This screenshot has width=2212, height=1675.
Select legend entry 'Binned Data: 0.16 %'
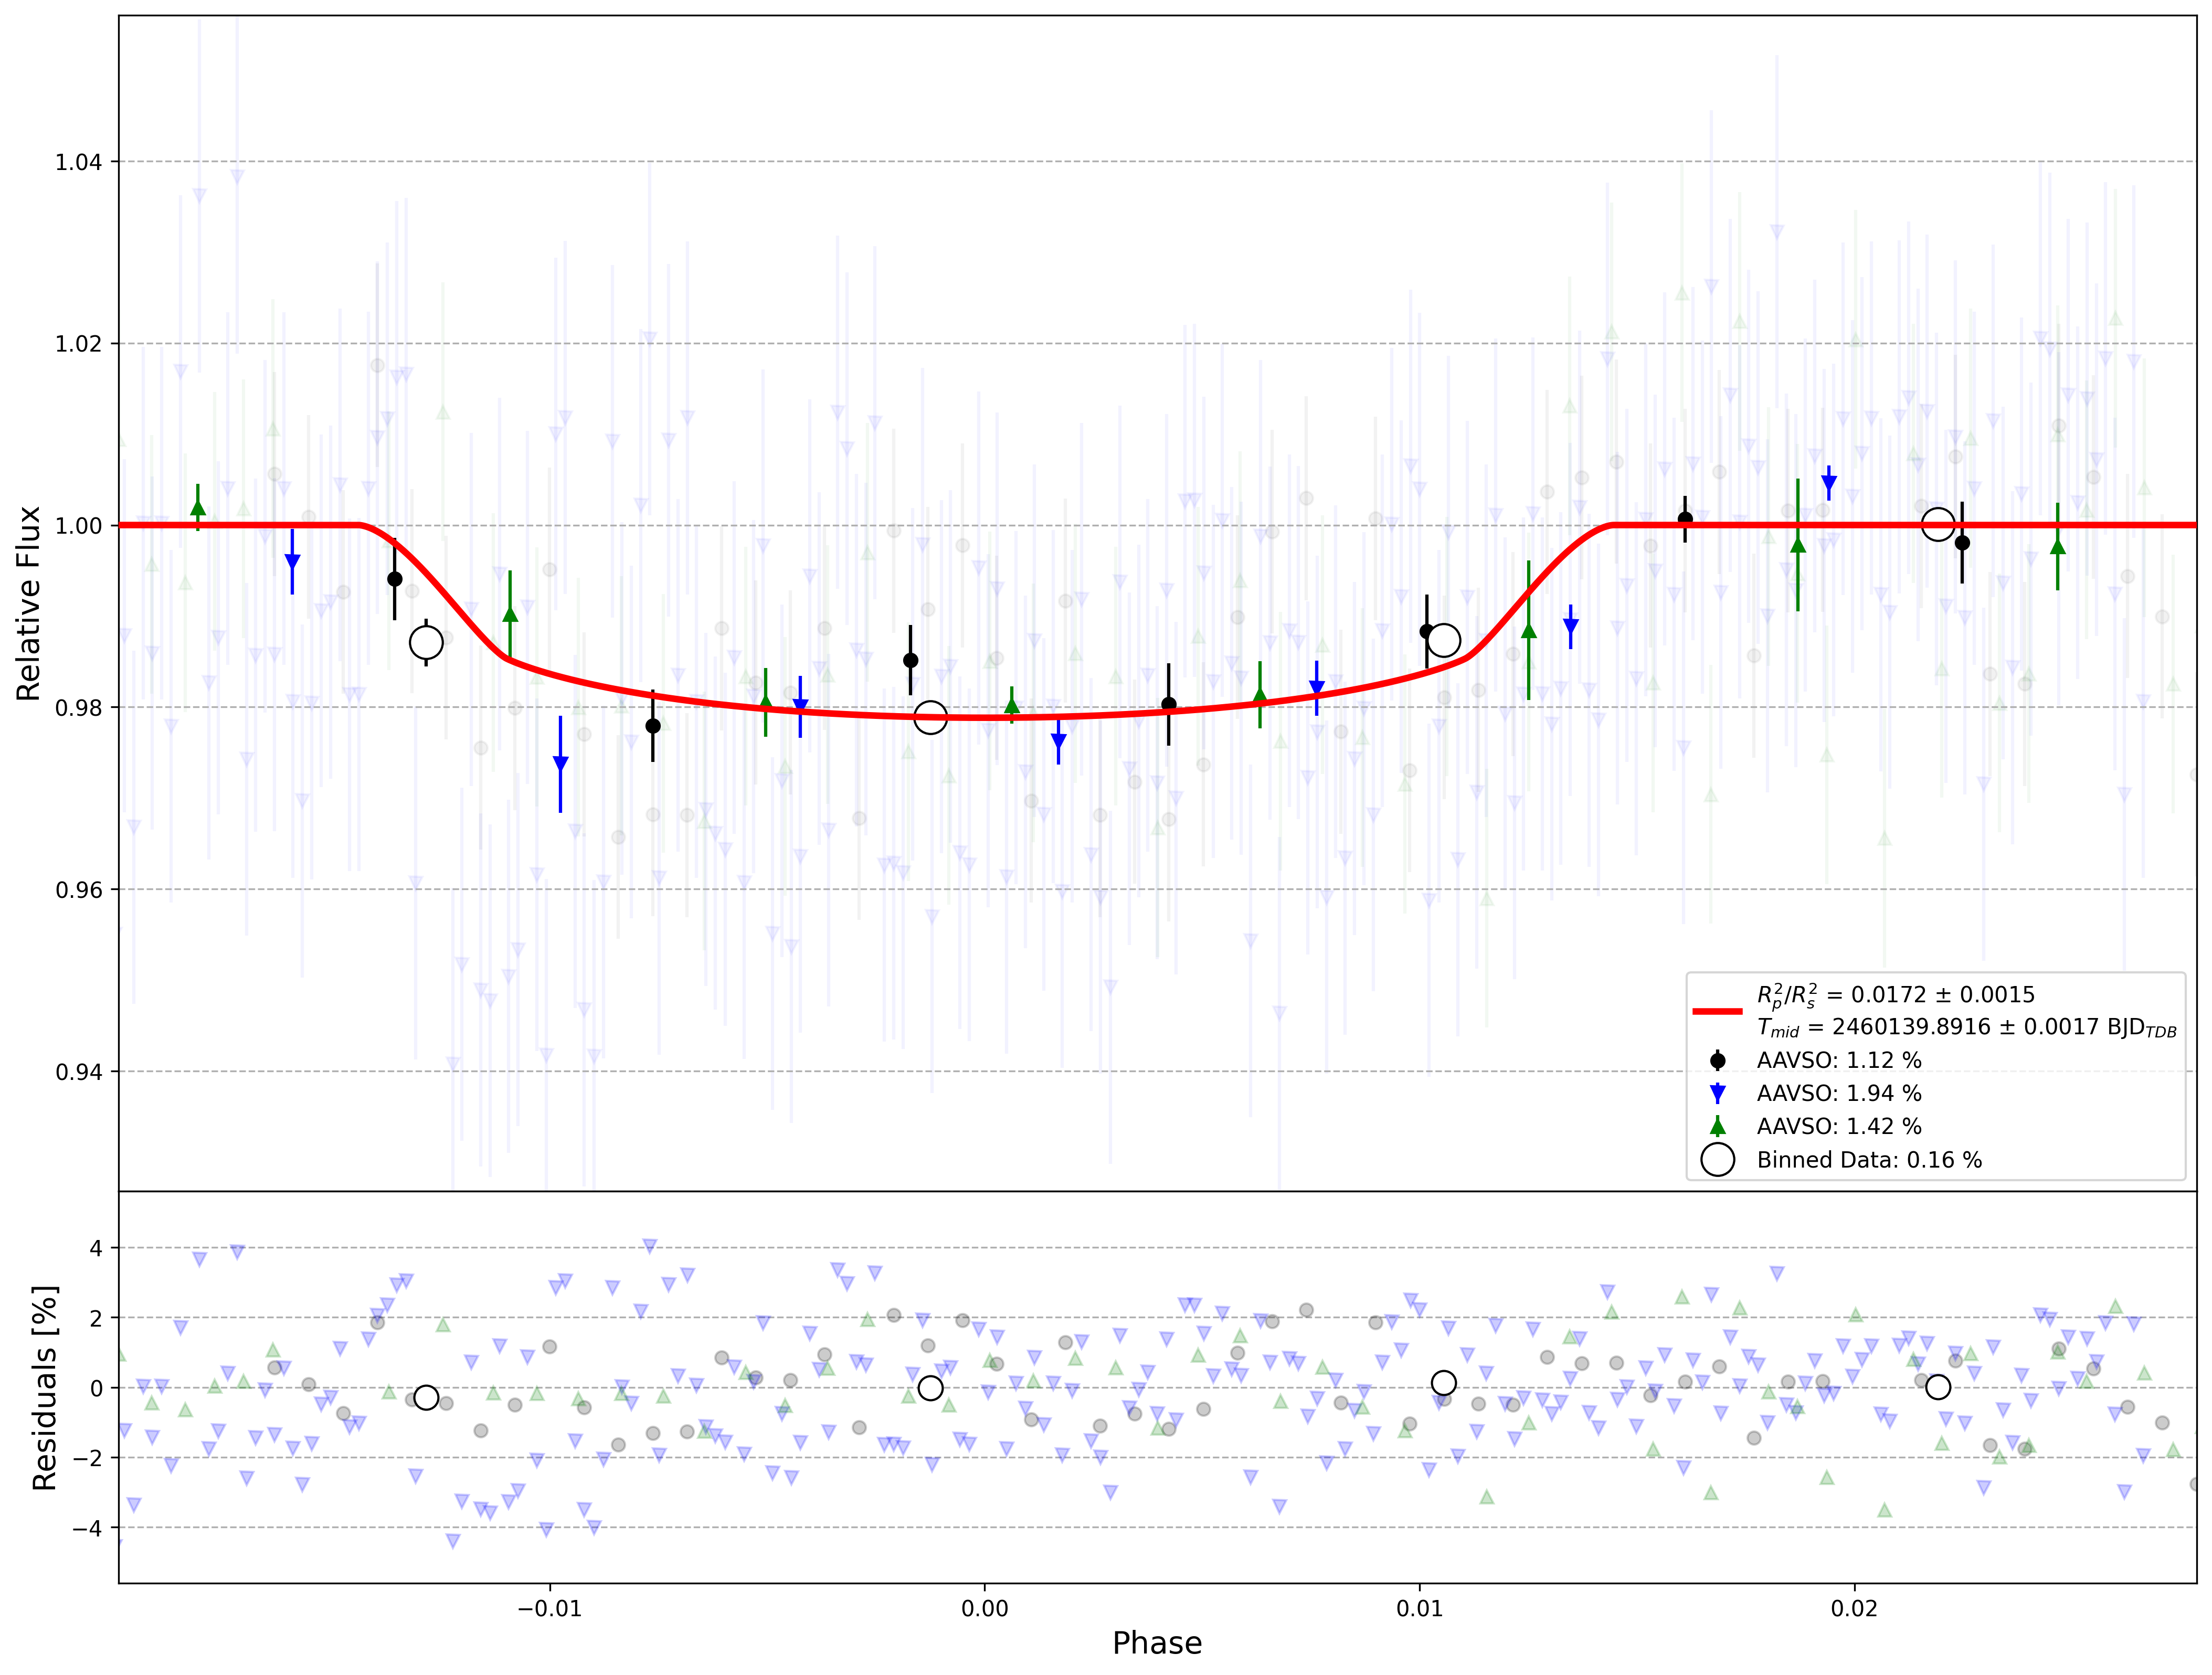tap(1869, 1160)
